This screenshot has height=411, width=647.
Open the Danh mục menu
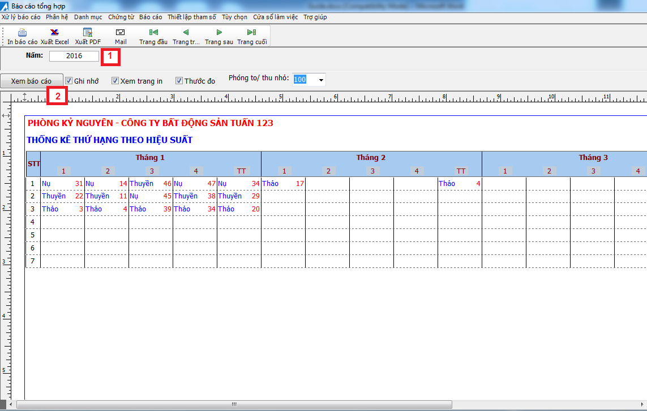coord(88,17)
